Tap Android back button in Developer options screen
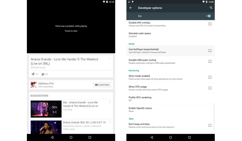 (x=152, y=137)
